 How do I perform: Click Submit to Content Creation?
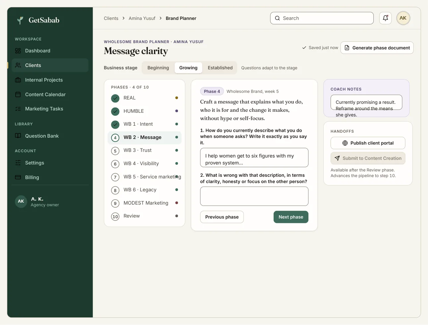(368, 158)
